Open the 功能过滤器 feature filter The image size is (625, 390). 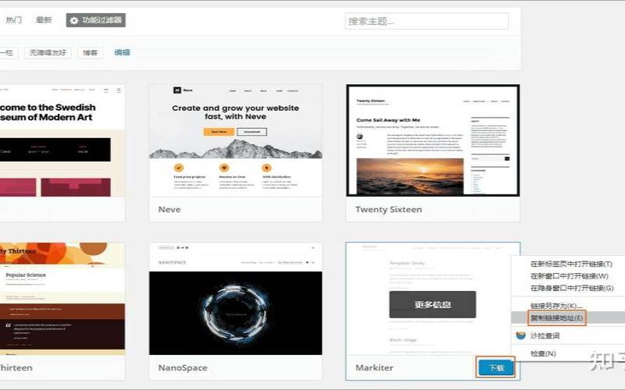tap(95, 20)
